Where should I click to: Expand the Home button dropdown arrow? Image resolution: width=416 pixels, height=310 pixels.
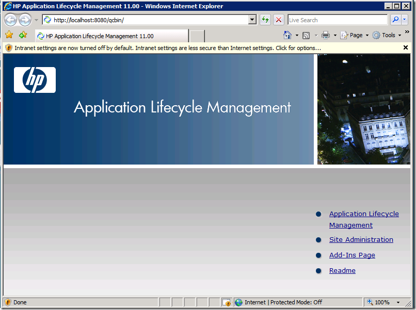click(297, 35)
